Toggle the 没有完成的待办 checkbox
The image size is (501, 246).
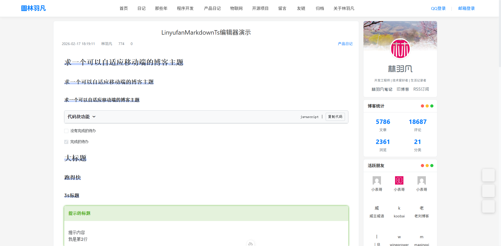click(x=66, y=131)
